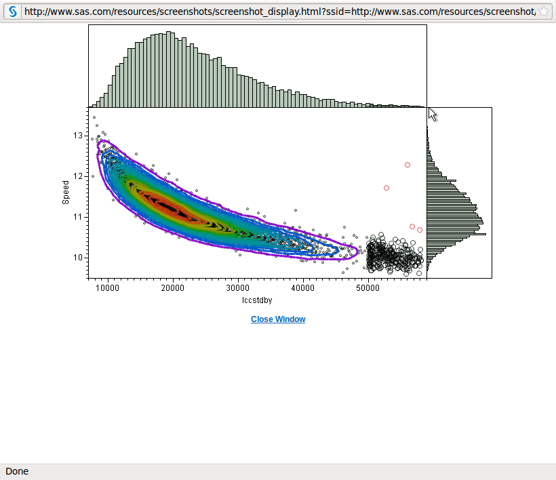Select the highest red outlier circle
The height and width of the screenshot is (480, 556).
[x=408, y=165]
